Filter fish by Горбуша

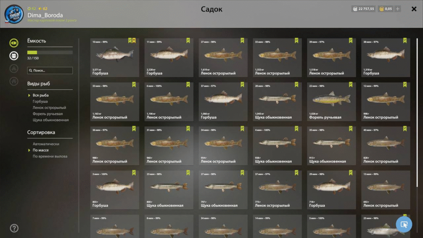(x=40, y=102)
